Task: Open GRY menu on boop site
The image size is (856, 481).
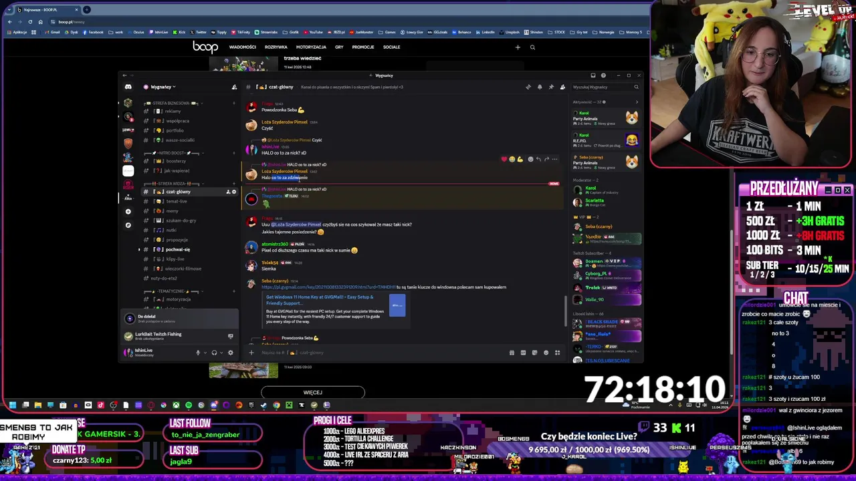Action: [x=339, y=47]
